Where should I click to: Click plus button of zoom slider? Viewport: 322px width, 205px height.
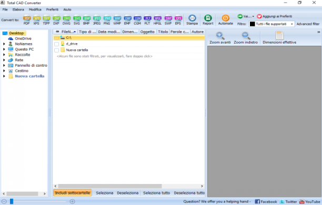72,201
